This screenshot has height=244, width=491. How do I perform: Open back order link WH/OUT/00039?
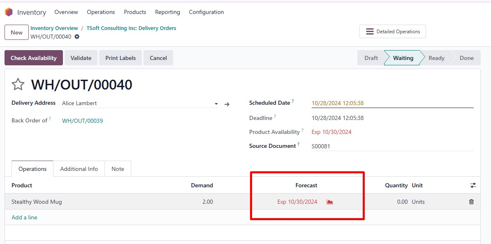pos(82,121)
